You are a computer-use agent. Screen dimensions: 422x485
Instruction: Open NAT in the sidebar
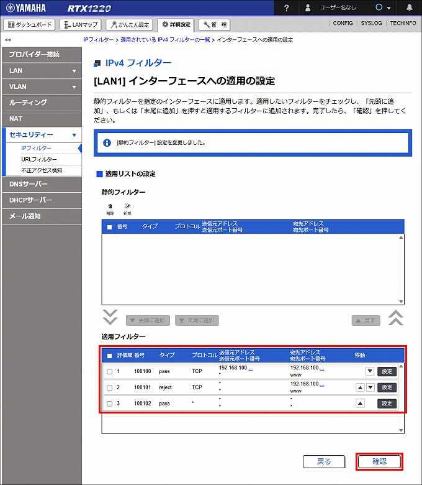coord(42,119)
